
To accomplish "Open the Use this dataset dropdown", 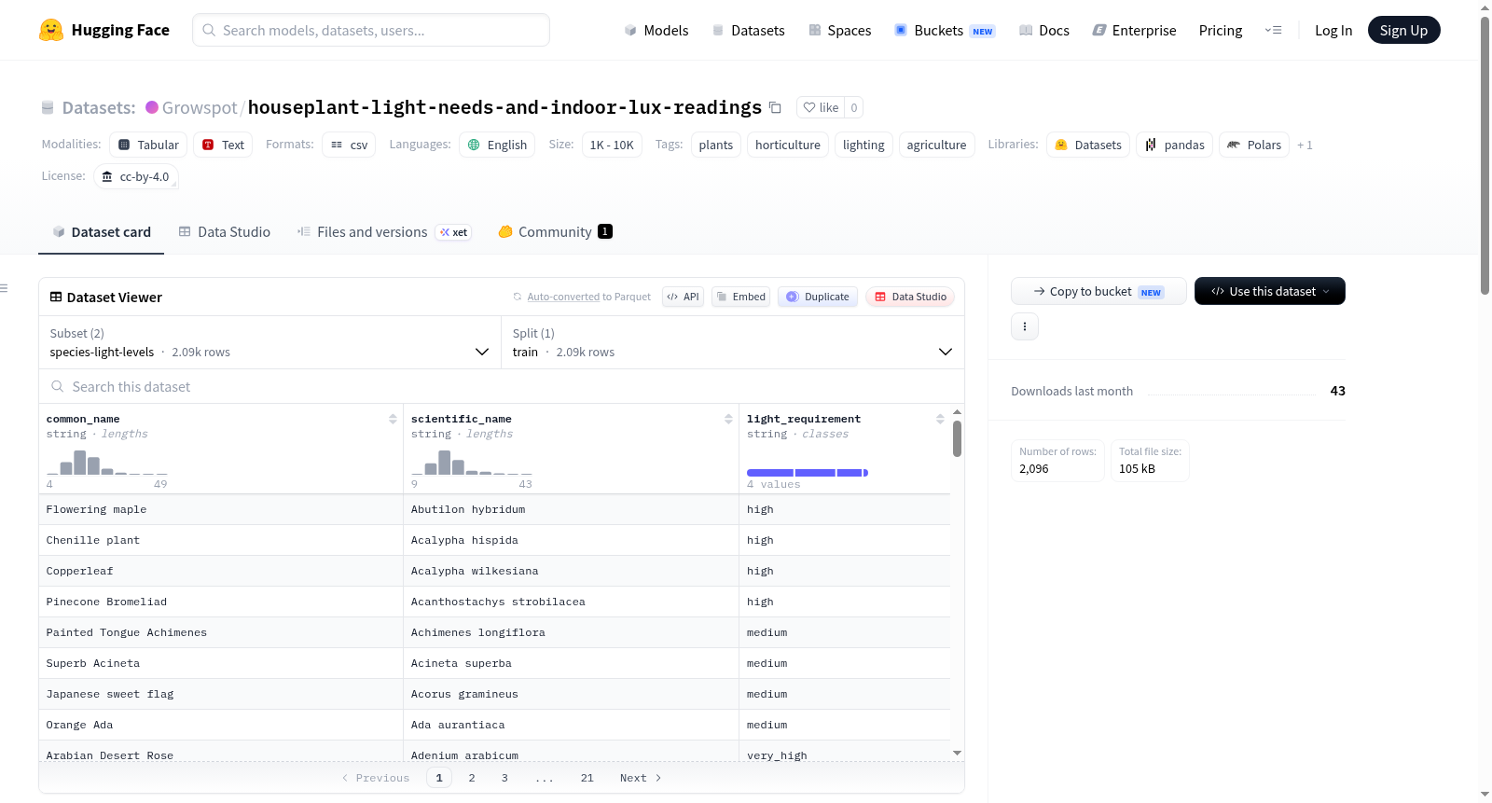I will click(1270, 291).
